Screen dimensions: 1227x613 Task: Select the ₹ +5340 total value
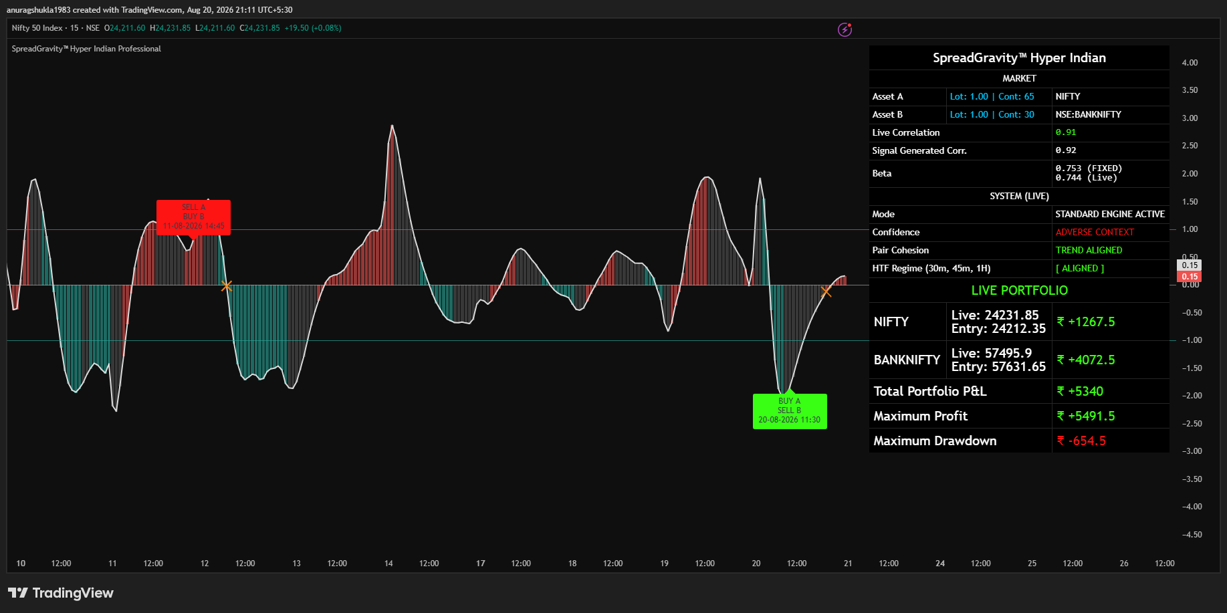pos(1080,392)
